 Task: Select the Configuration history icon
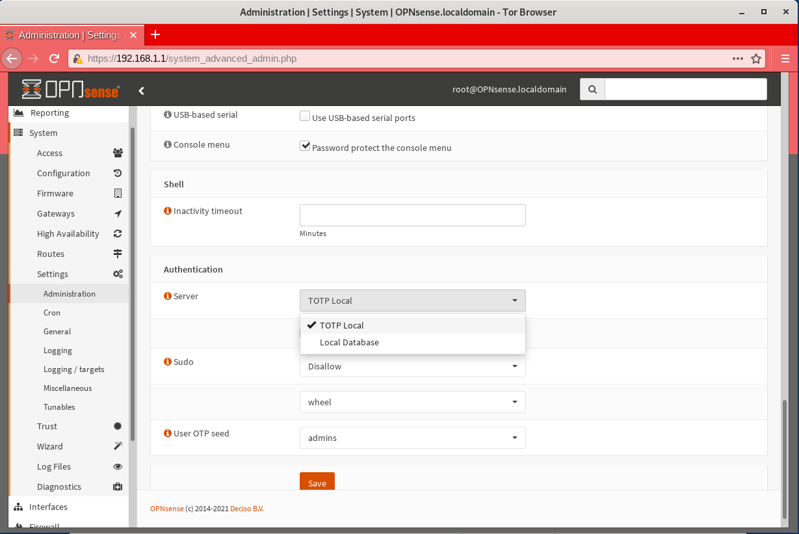[x=117, y=173]
